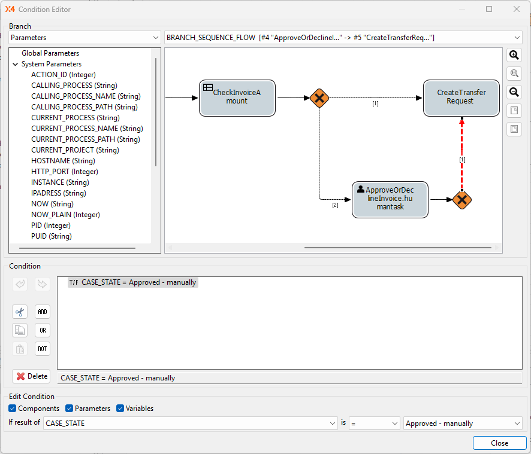Open the Parameters dropdown under Branch
This screenshot has width=531, height=454.
click(x=85, y=38)
